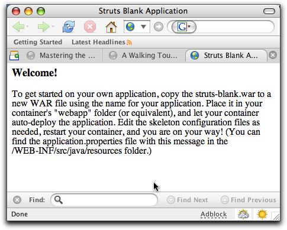
Task: Click the red Stop loading icon
Action: pyautogui.click(x=90, y=27)
